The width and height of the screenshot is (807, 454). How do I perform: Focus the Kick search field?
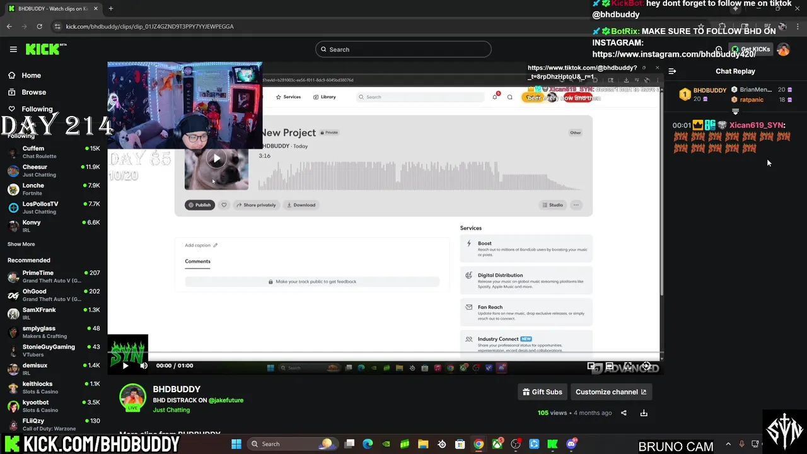point(403,49)
